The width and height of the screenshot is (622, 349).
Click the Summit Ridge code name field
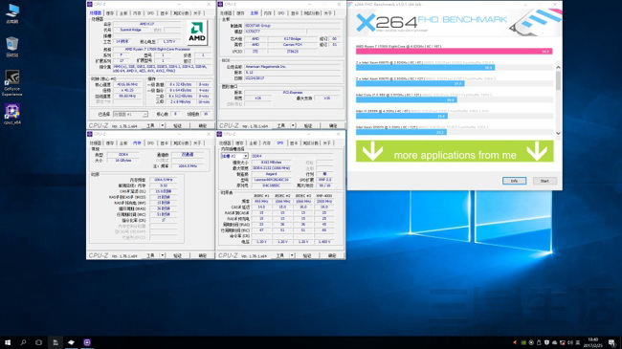[x=131, y=30]
